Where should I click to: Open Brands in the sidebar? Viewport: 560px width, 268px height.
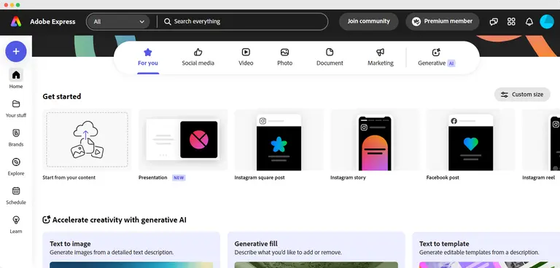16,138
